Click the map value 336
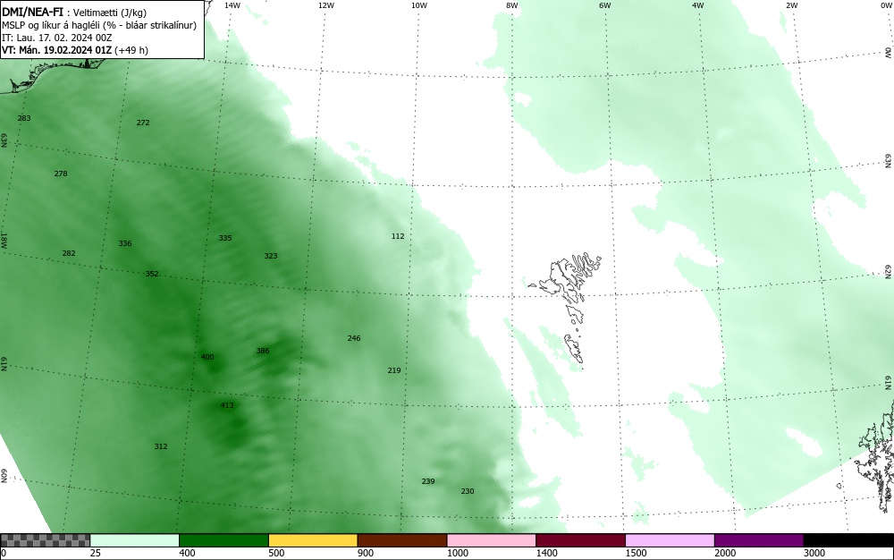 pos(125,243)
